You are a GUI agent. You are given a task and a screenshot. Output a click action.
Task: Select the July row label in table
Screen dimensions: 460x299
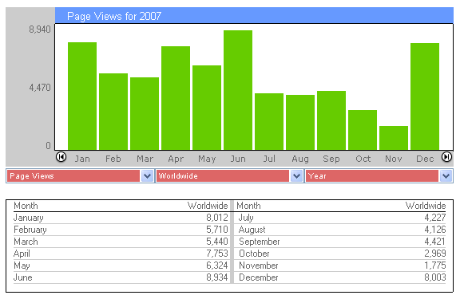click(x=246, y=218)
